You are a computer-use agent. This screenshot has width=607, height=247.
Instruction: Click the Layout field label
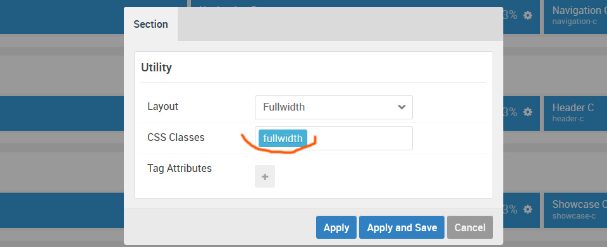click(x=162, y=106)
